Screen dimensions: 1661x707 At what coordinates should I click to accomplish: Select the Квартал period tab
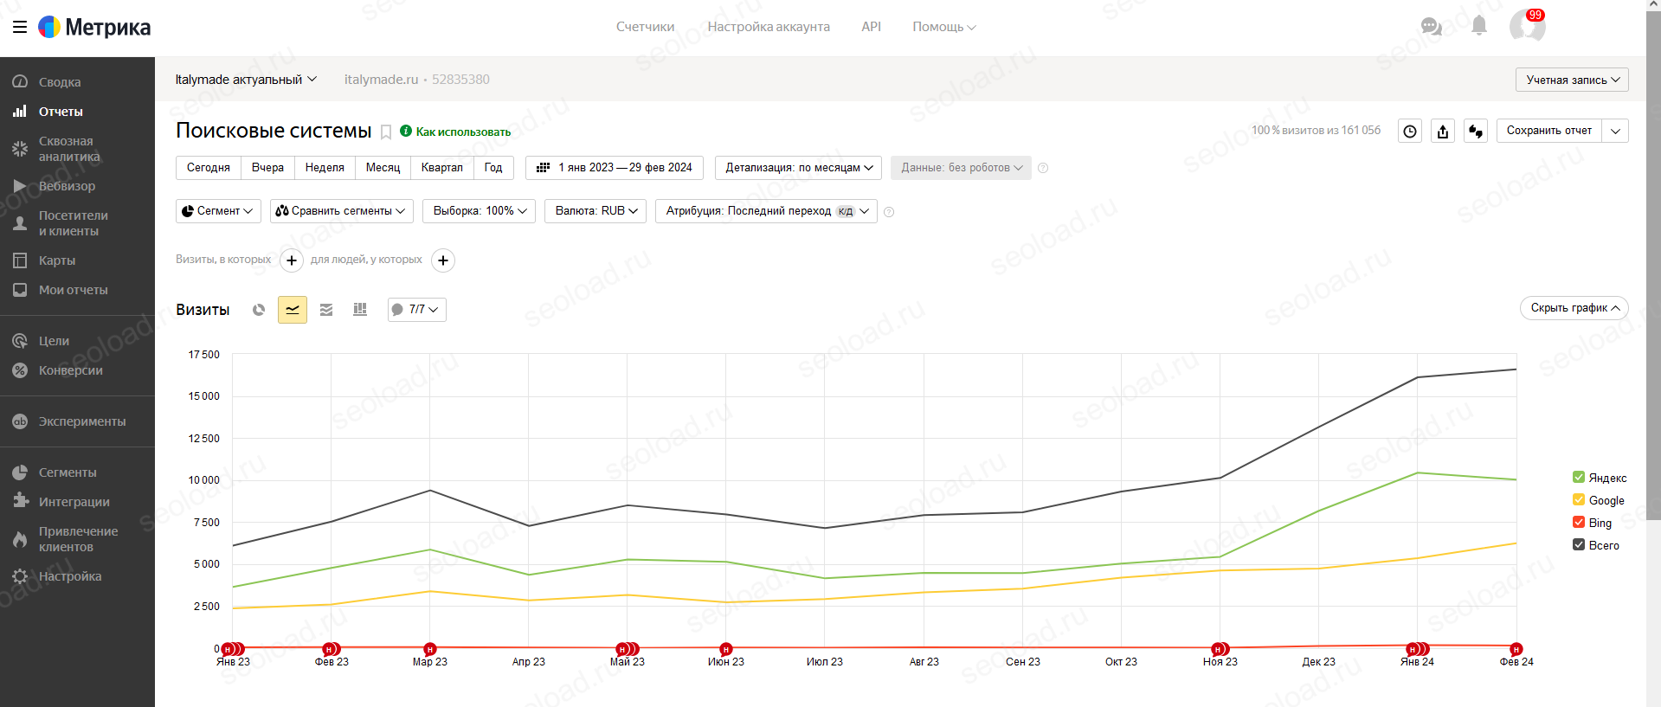[442, 168]
